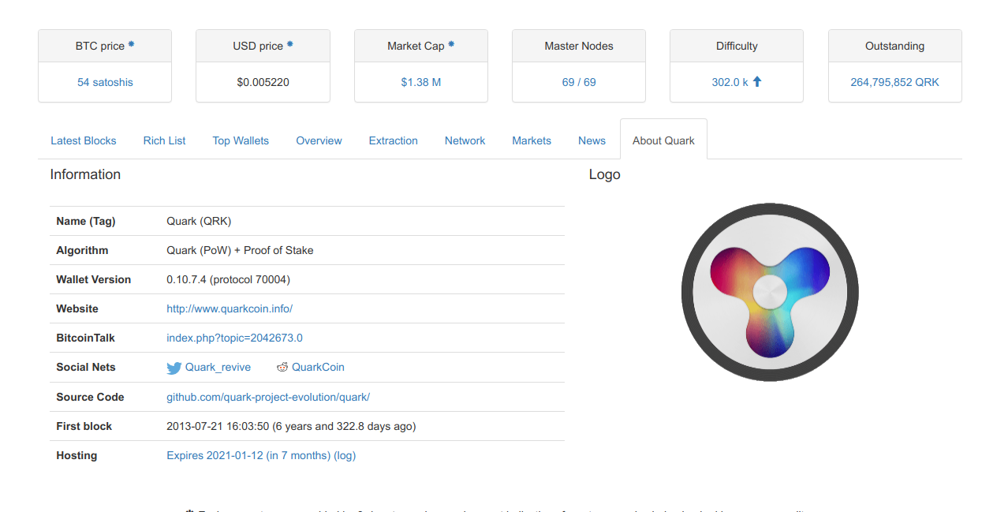Viewport: 1008px width, 512px height.
Task: Click the 264,795,852 QRK outstanding supply
Action: [x=894, y=82]
